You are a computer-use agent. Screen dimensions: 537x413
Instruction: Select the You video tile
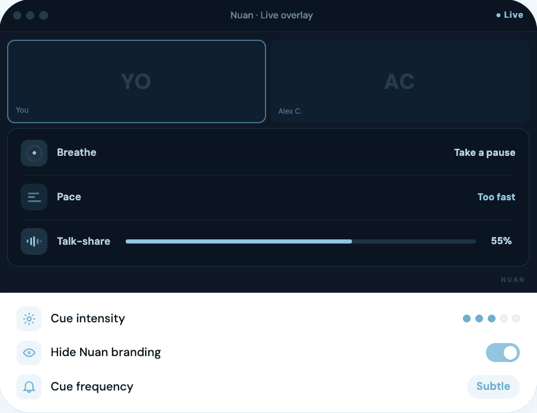coord(136,81)
